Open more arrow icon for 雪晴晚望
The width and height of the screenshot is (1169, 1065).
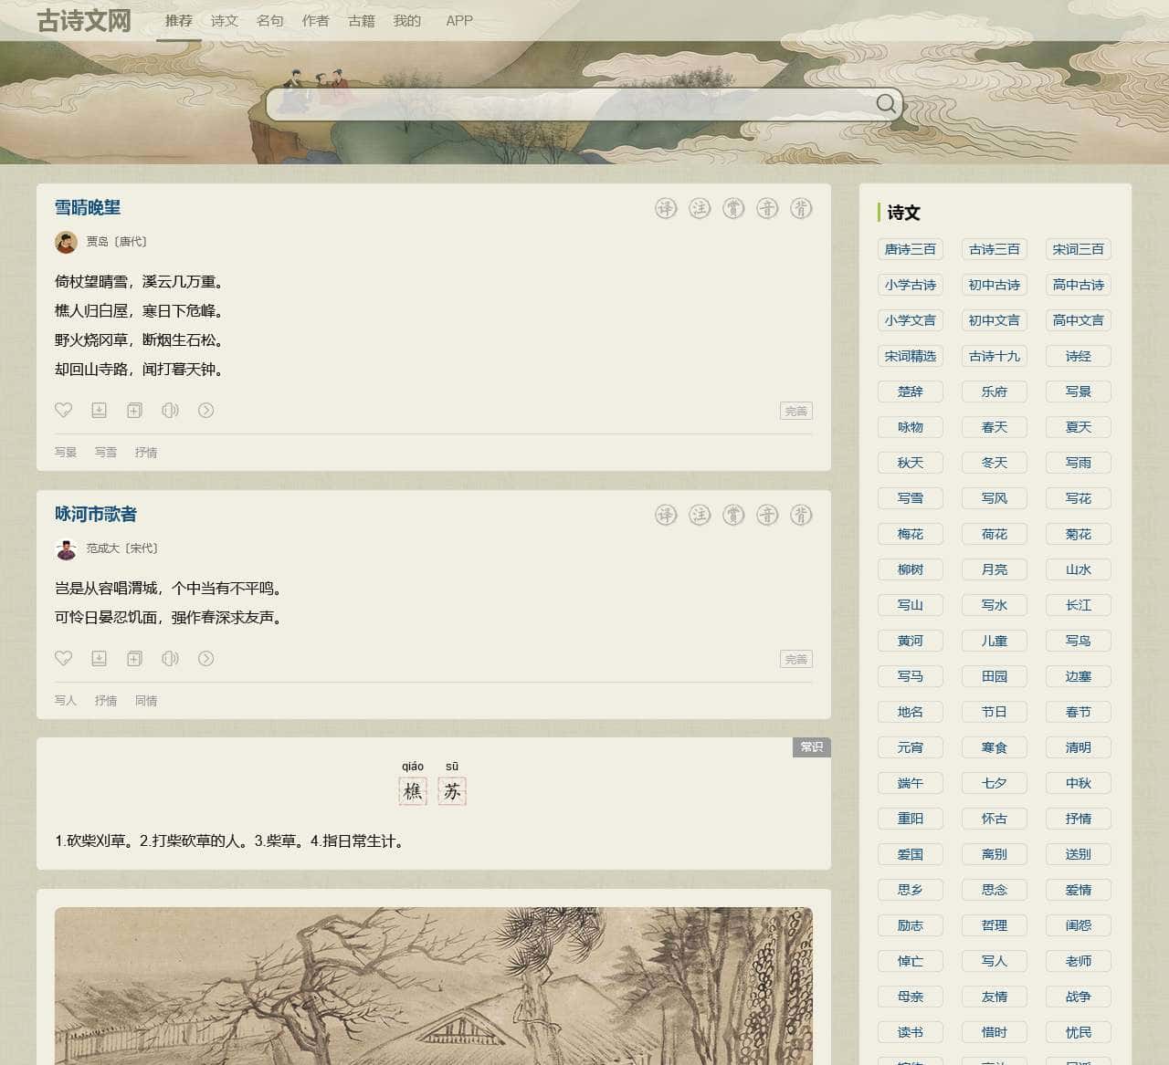coord(205,411)
